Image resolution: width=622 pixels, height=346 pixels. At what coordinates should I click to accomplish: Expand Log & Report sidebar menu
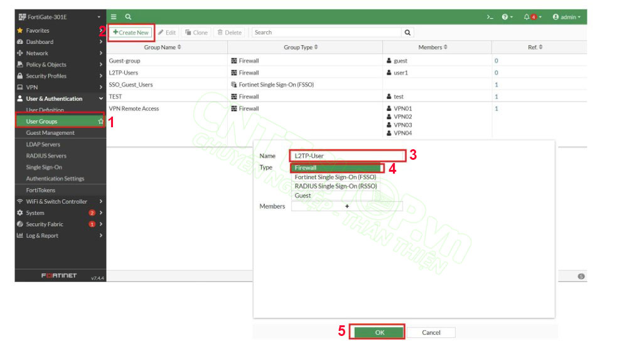pyautogui.click(x=60, y=236)
